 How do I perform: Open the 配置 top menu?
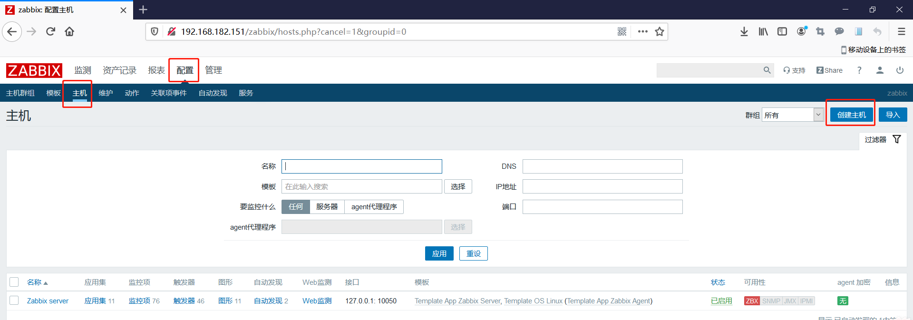pos(185,70)
